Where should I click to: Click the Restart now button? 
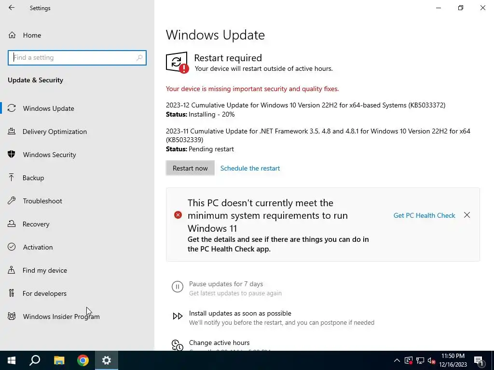(x=190, y=168)
